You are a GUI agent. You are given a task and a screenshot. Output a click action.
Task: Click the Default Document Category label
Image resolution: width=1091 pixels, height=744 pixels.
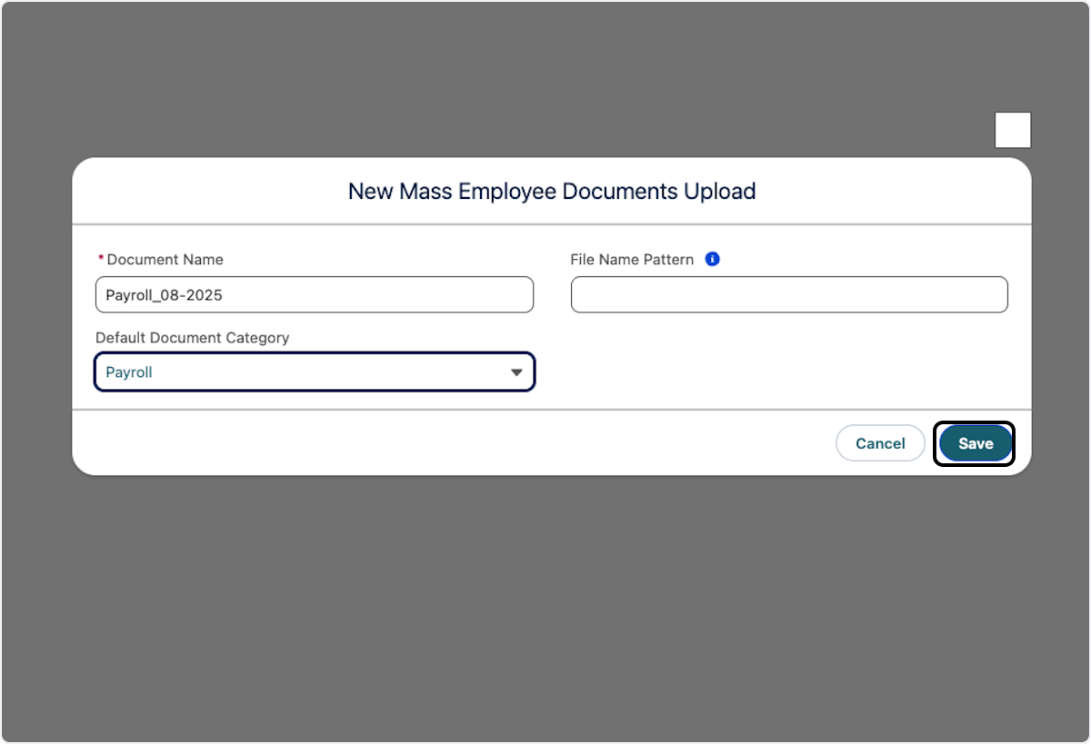coord(192,337)
